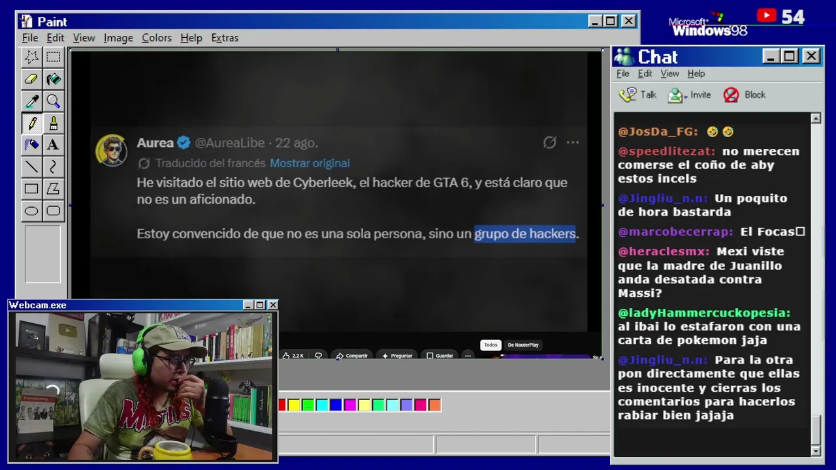The image size is (836, 470).
Task: Click Aurea's profile avatar
Action: (x=112, y=151)
